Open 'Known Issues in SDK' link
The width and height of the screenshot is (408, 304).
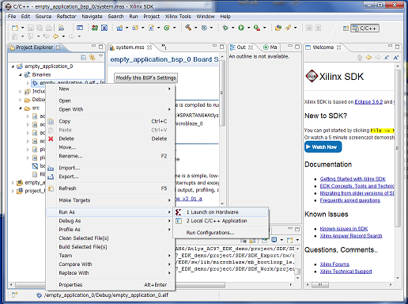(344, 229)
